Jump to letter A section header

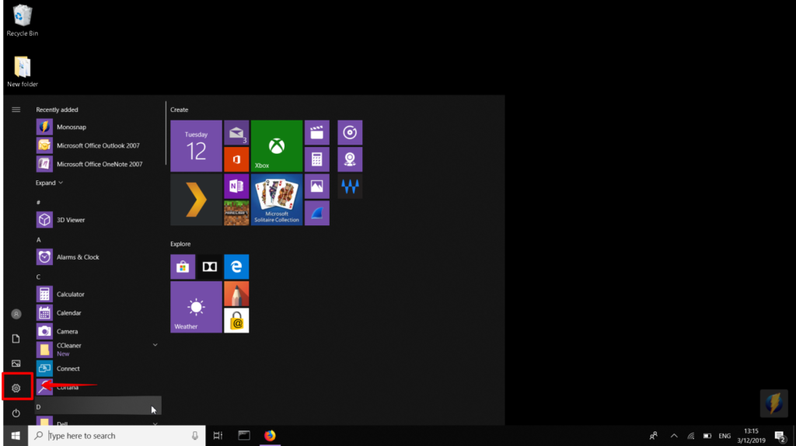(39, 239)
